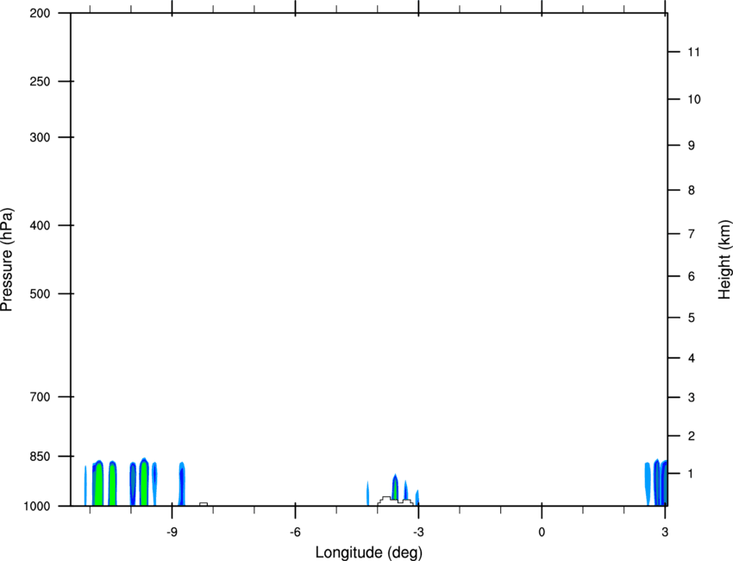Click the 1 km height label
This screenshot has width=733, height=561.
(x=691, y=474)
